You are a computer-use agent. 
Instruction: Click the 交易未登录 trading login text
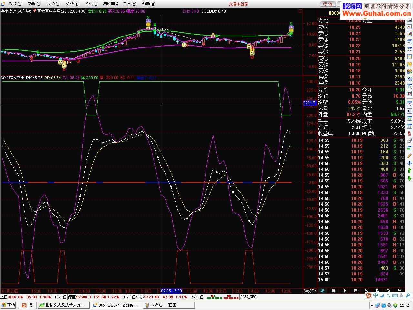pos(239,4)
